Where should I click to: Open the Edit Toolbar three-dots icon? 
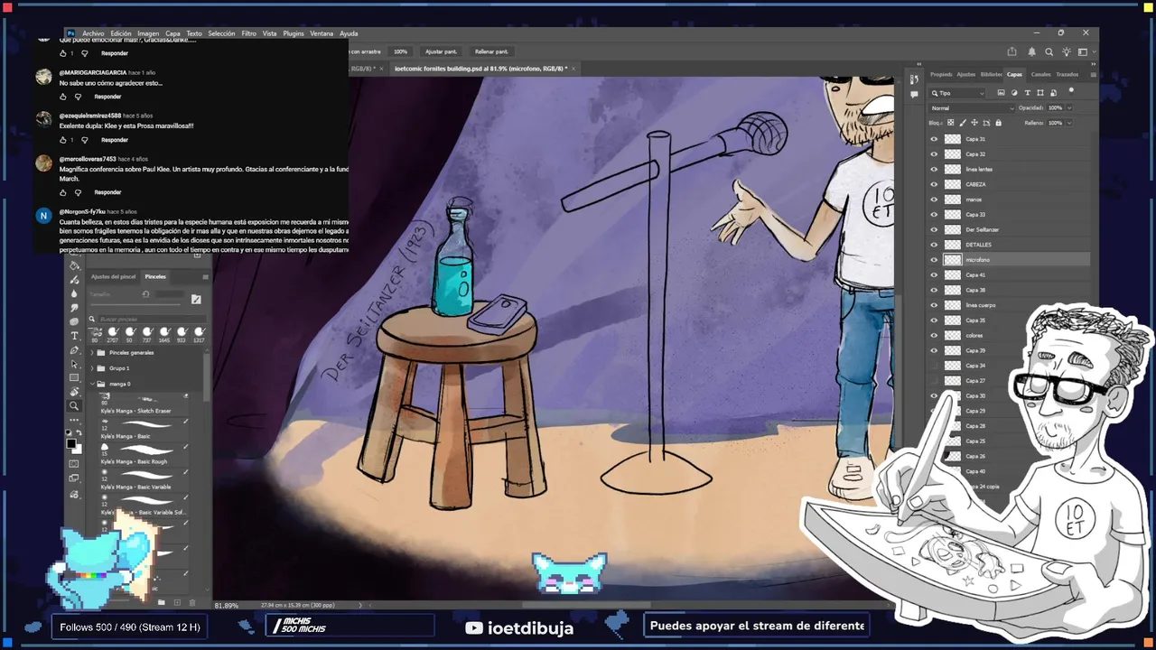(74, 420)
